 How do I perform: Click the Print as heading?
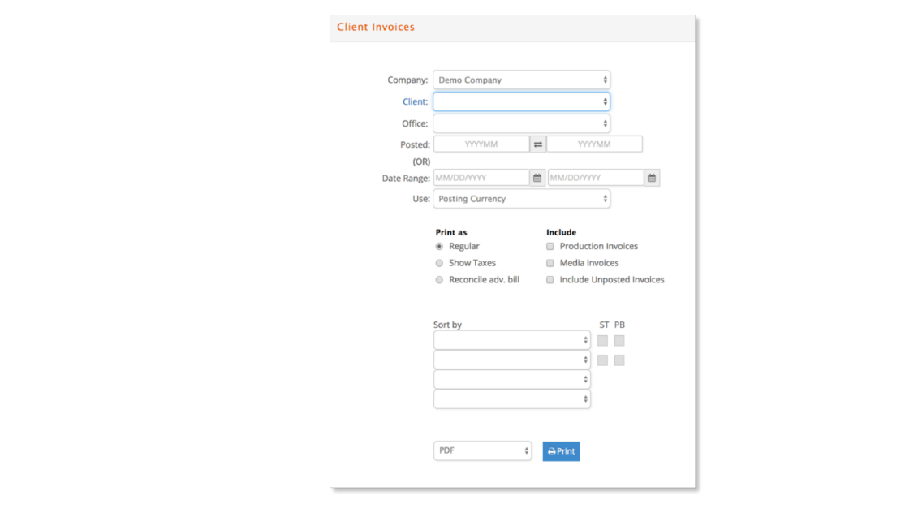click(451, 232)
